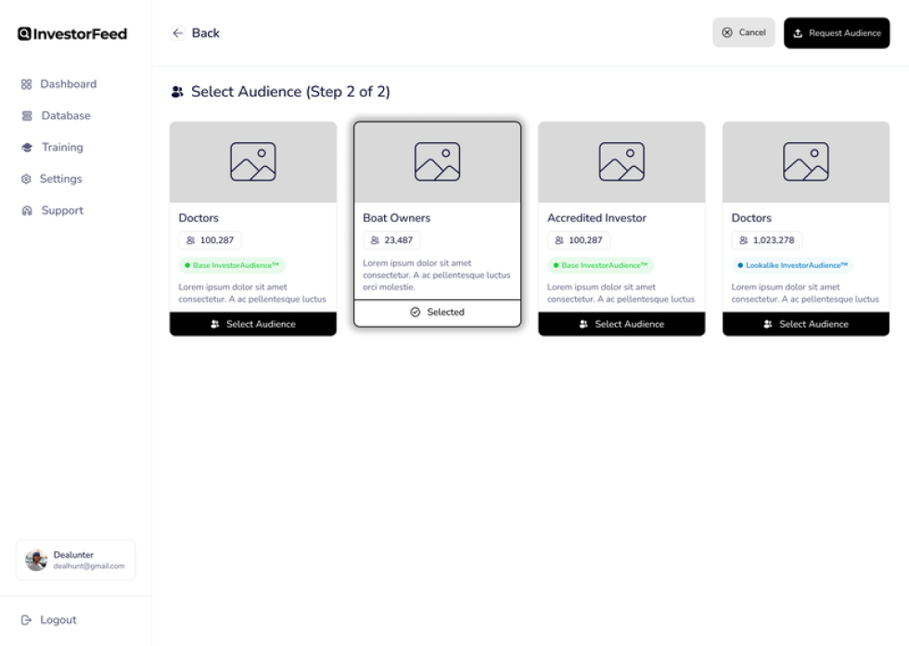Click the Boat Owners card image placeholder
The height and width of the screenshot is (646, 909).
point(437,161)
